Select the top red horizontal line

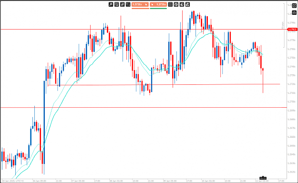tap(144, 30)
